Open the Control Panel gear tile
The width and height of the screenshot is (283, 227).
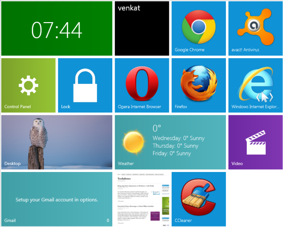pyautogui.click(x=28, y=85)
